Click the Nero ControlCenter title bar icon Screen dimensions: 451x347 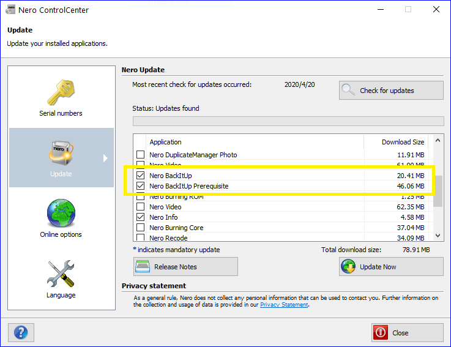10,10
